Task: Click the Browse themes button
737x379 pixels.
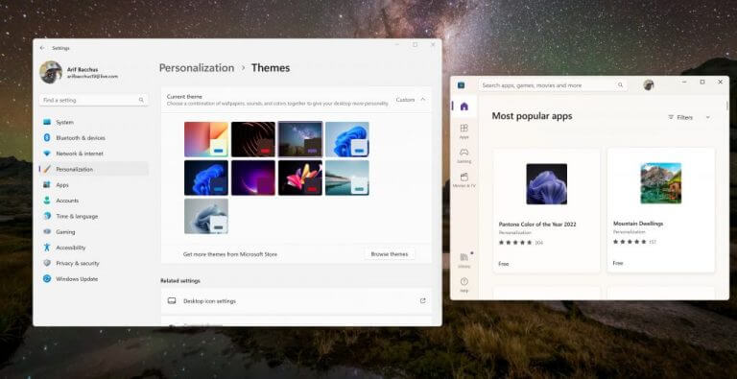Action: click(390, 254)
